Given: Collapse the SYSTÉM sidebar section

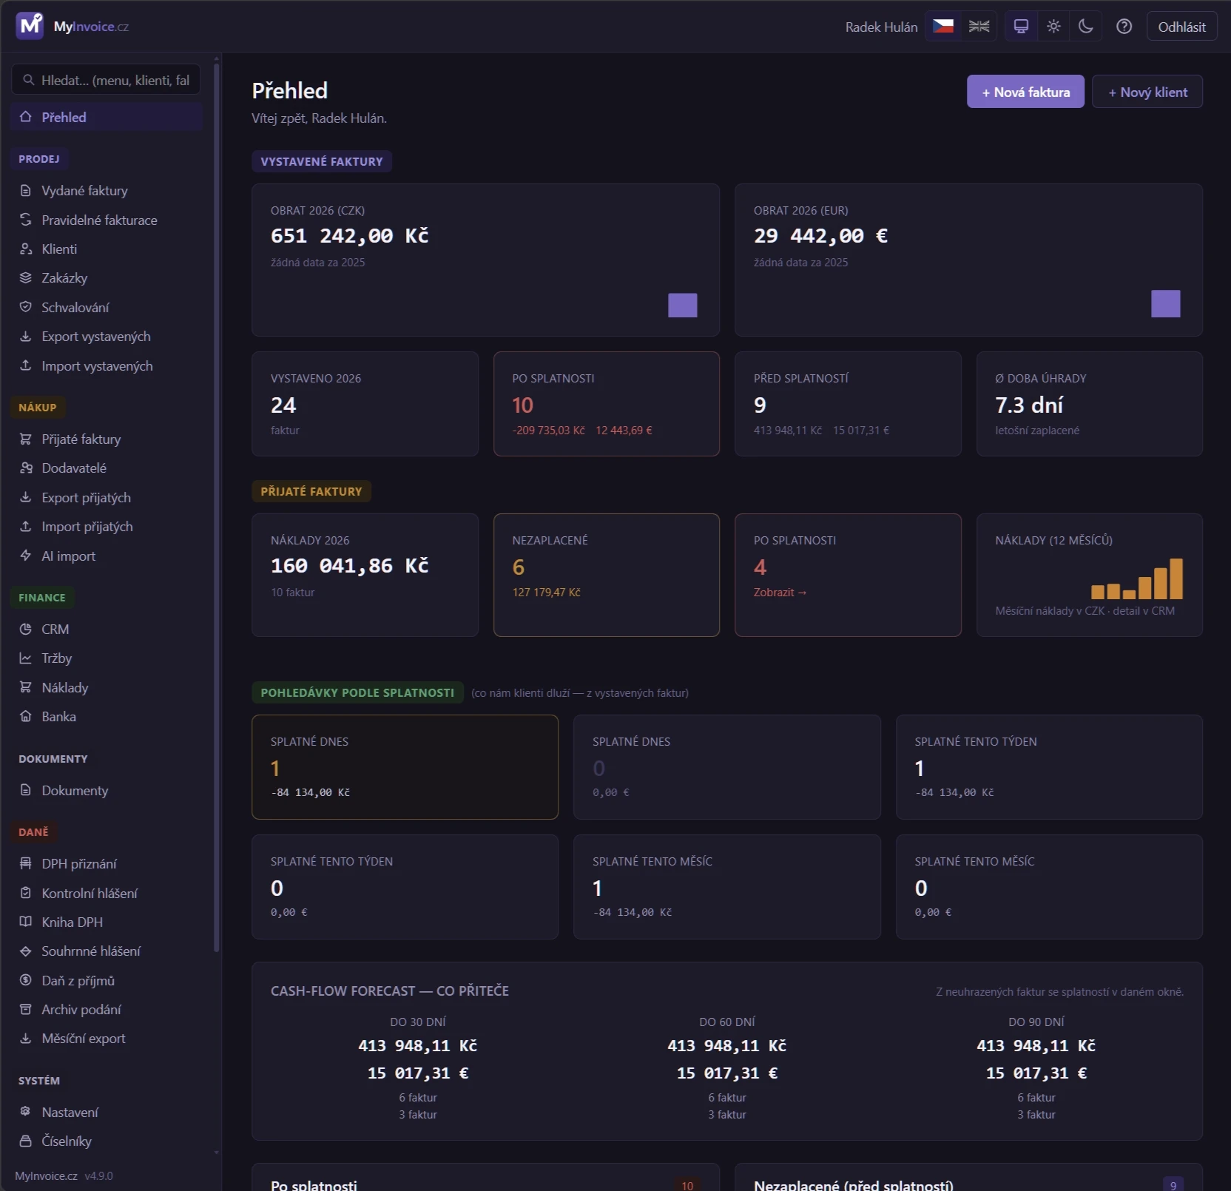Looking at the screenshot, I should pyautogui.click(x=39, y=1081).
